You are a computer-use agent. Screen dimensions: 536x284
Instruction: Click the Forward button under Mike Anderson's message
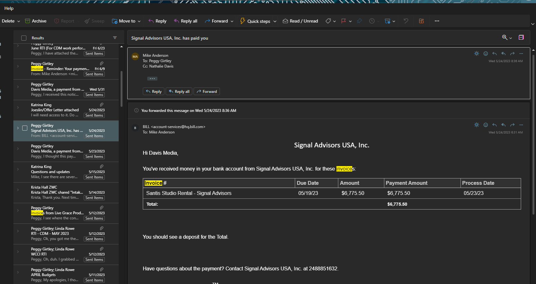click(207, 92)
